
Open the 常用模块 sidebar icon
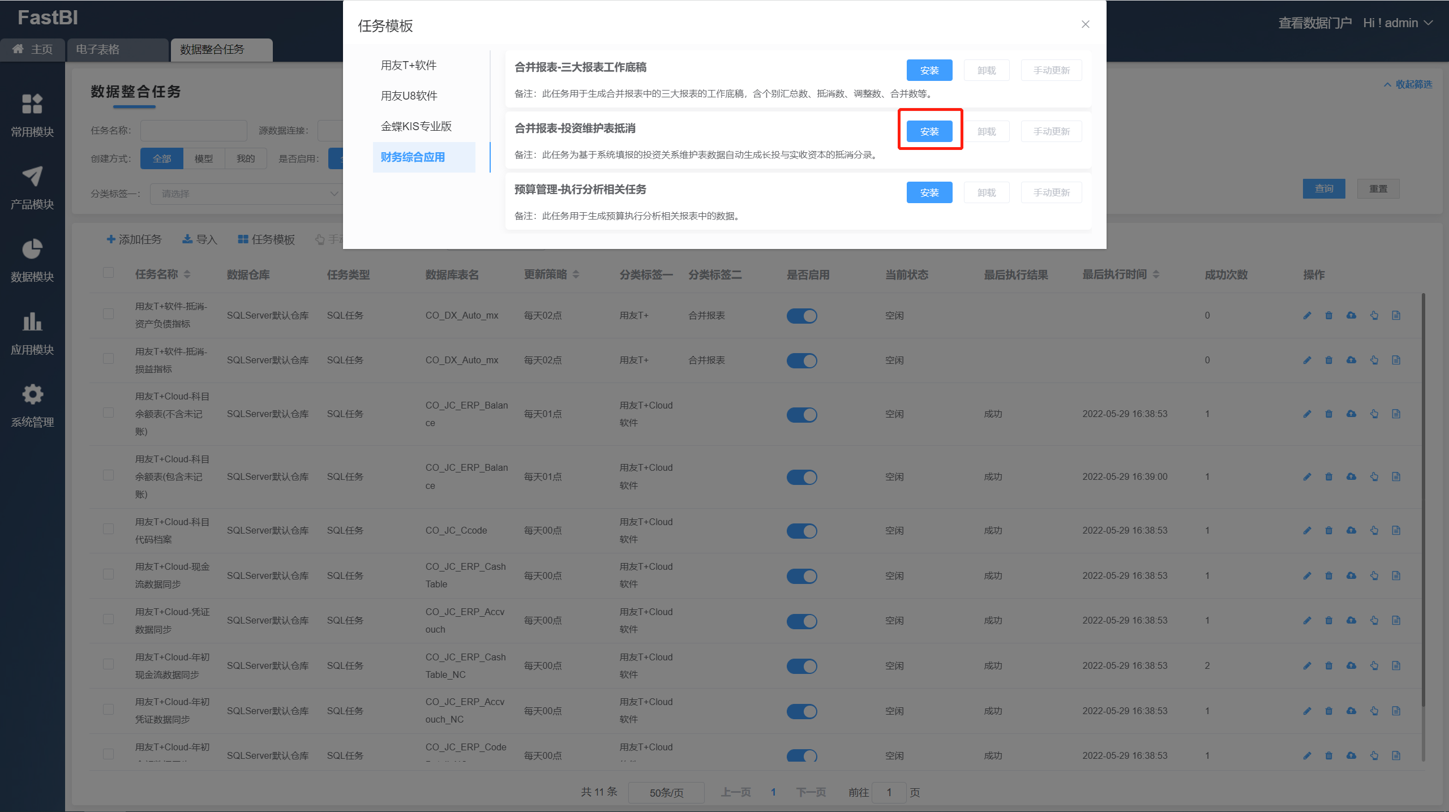click(x=32, y=104)
